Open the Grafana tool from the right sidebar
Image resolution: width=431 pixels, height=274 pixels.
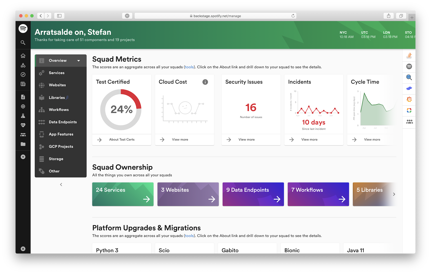coord(409,99)
